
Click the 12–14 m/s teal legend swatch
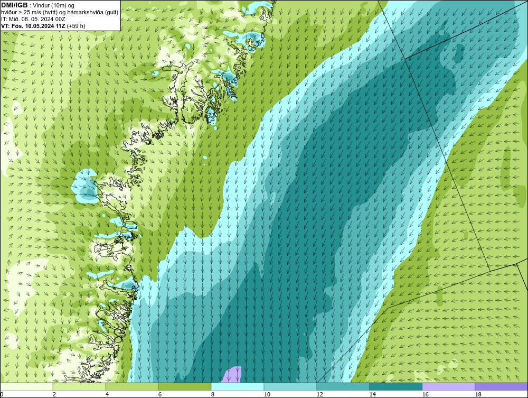click(343, 386)
